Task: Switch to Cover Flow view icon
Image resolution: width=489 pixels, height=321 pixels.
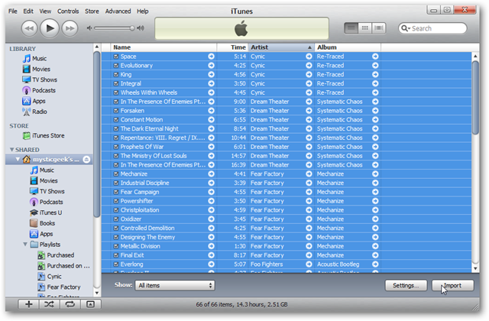Action: (x=379, y=28)
